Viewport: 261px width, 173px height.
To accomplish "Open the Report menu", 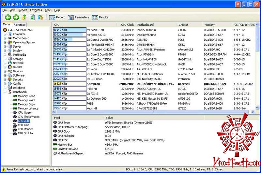I will 23,10.
